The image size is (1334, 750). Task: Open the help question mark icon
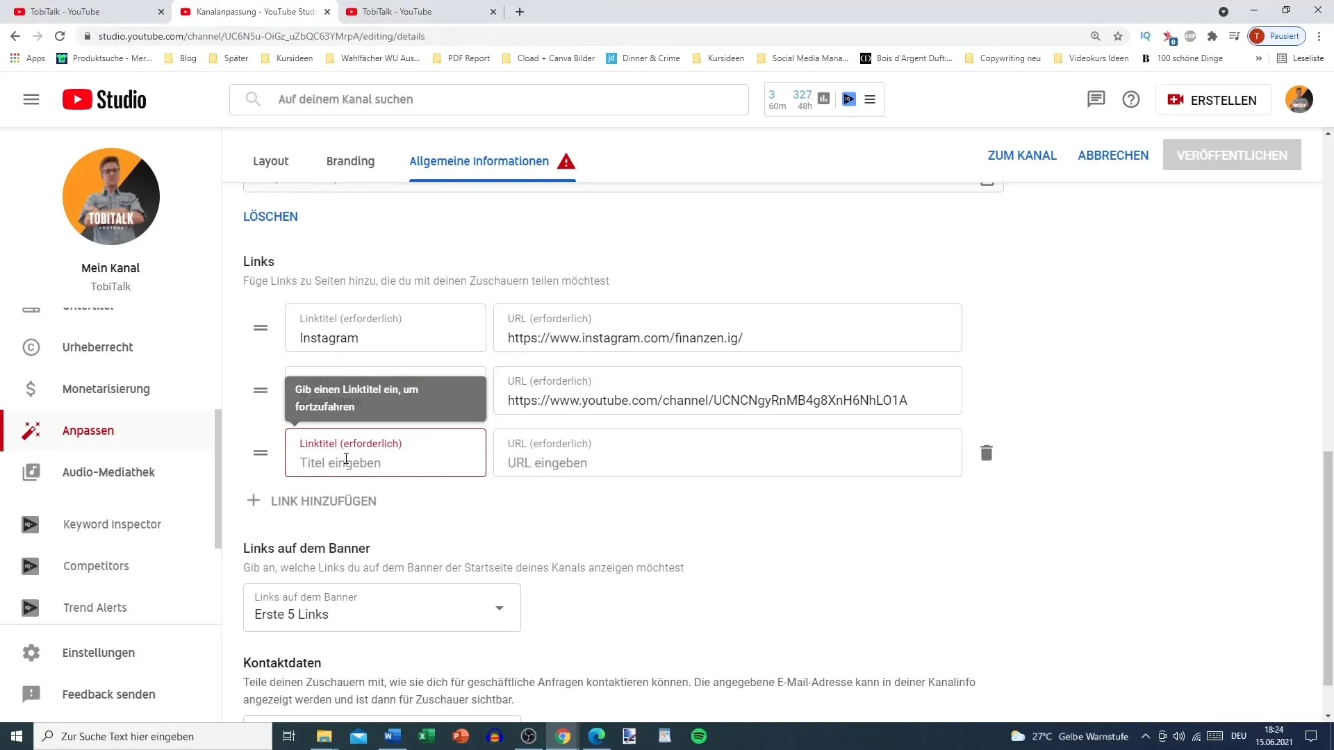click(1131, 99)
